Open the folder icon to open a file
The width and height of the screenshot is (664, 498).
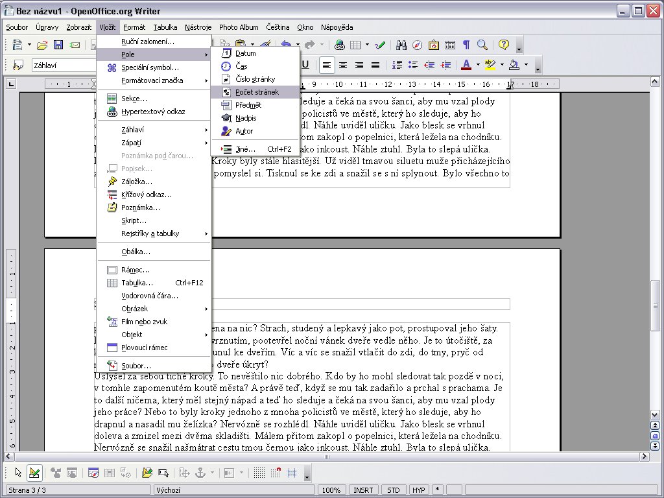pos(42,45)
